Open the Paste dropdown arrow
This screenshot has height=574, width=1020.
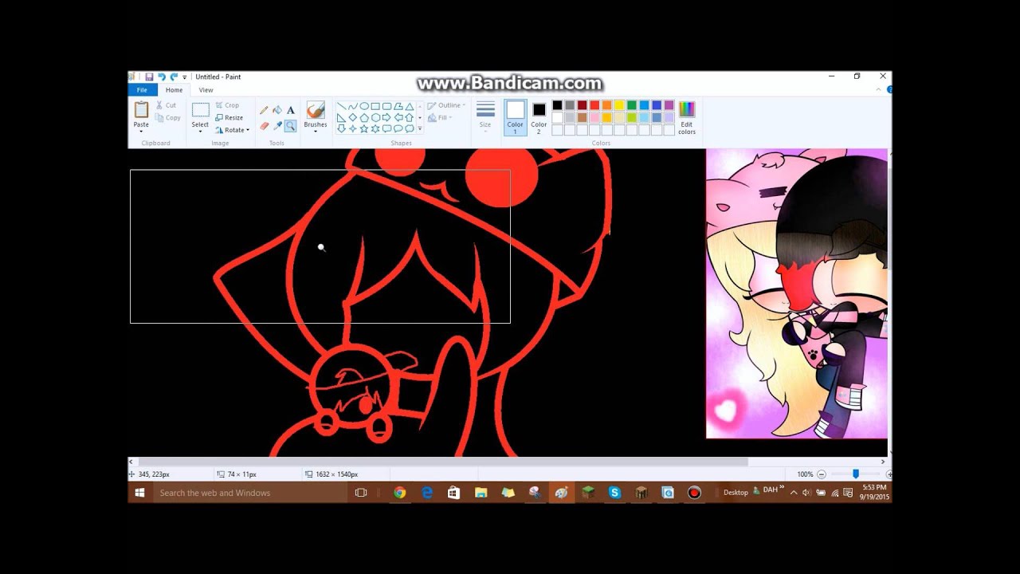tap(141, 132)
